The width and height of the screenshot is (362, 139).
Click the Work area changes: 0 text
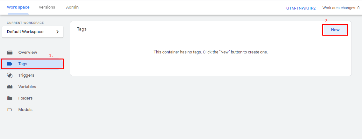click(x=341, y=8)
